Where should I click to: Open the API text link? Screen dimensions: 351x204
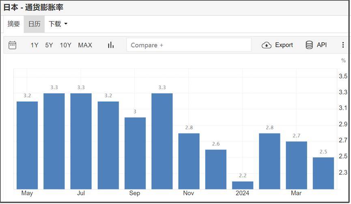click(x=322, y=45)
